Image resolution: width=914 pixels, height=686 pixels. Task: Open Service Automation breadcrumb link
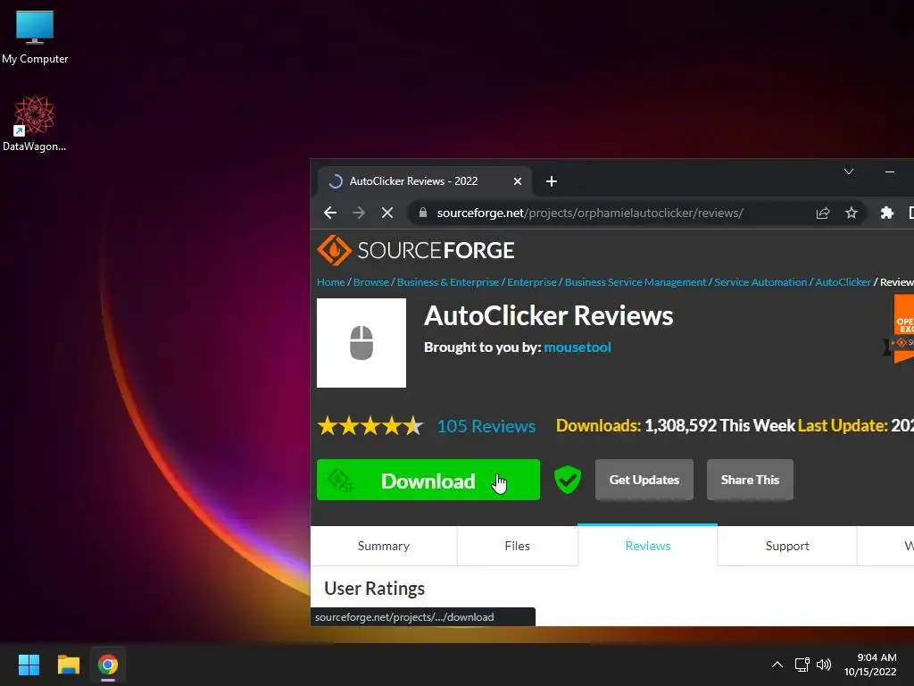[x=760, y=282]
